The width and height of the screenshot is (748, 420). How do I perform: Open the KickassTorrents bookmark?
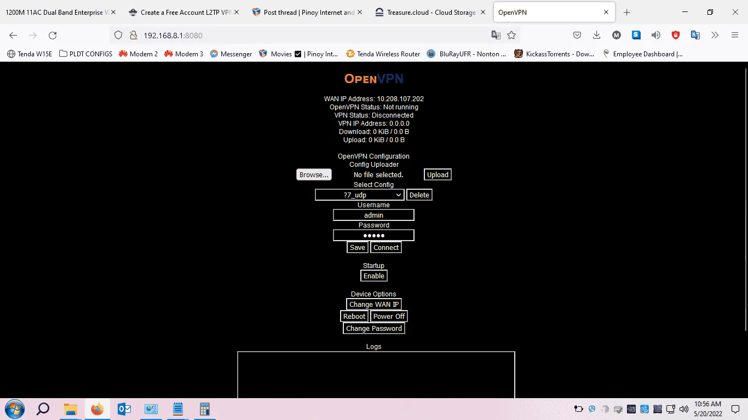pos(554,54)
